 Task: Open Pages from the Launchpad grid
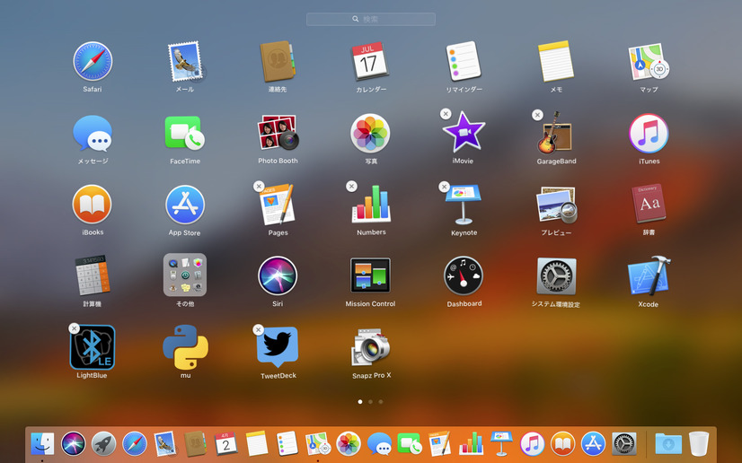pyautogui.click(x=278, y=205)
